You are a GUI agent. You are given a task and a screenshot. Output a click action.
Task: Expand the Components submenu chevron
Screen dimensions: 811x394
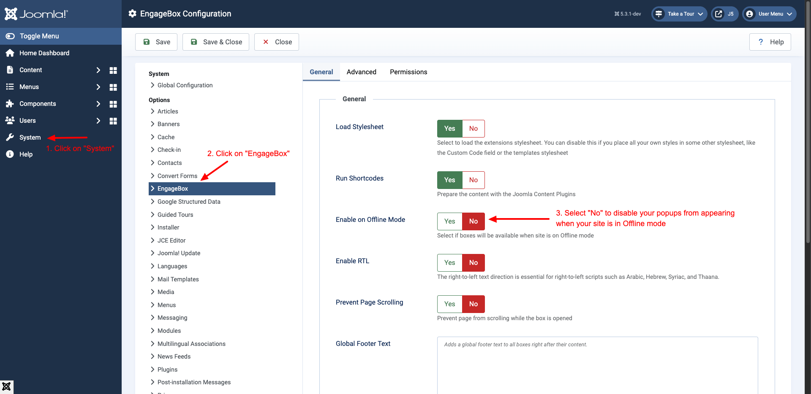[x=98, y=104]
